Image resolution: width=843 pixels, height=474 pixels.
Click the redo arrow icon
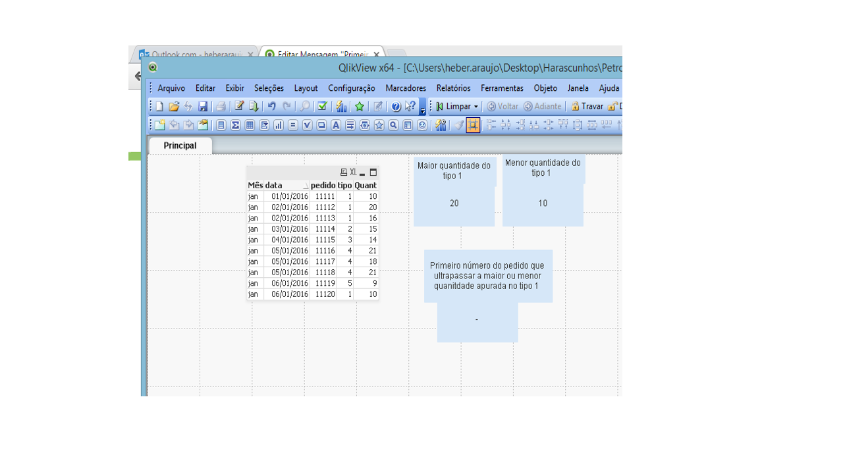click(x=287, y=106)
